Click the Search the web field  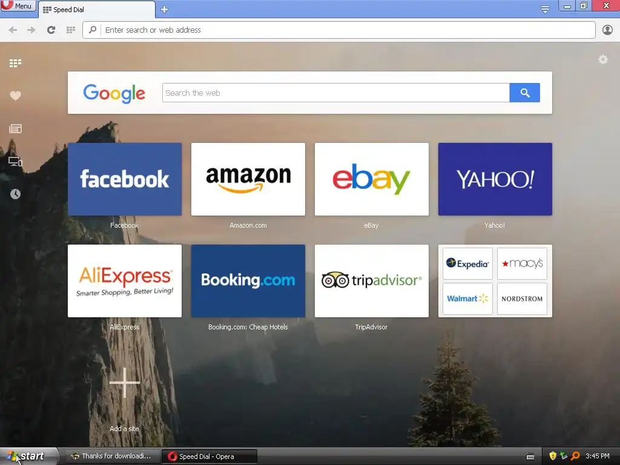[x=335, y=93]
